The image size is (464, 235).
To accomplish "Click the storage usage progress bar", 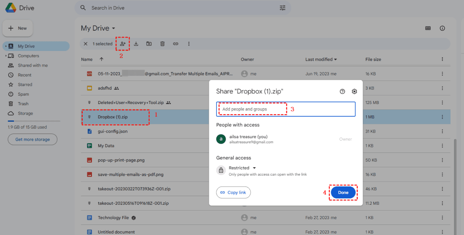I will coord(34,121).
